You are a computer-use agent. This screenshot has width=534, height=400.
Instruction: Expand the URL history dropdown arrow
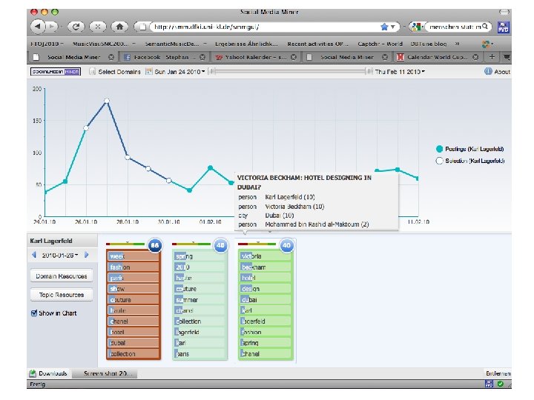tap(393, 27)
